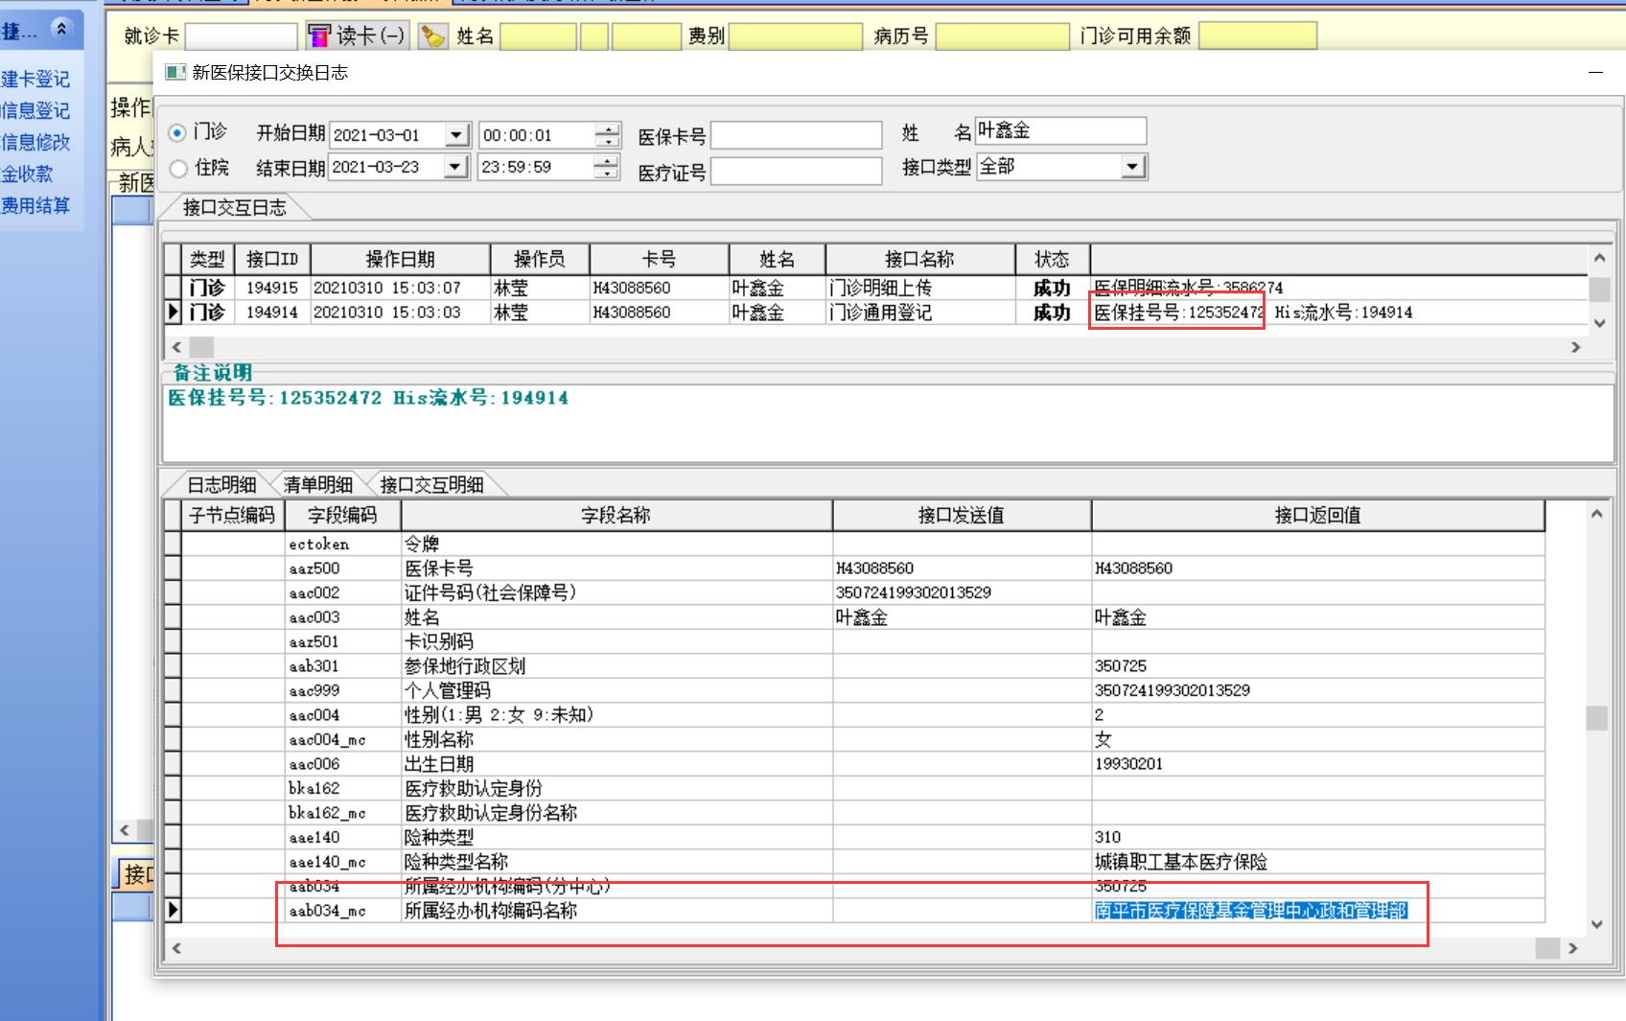Click the left arrow of the log list horizontal scrollbar
Image resolution: width=1626 pixels, height=1021 pixels.
pos(176,347)
